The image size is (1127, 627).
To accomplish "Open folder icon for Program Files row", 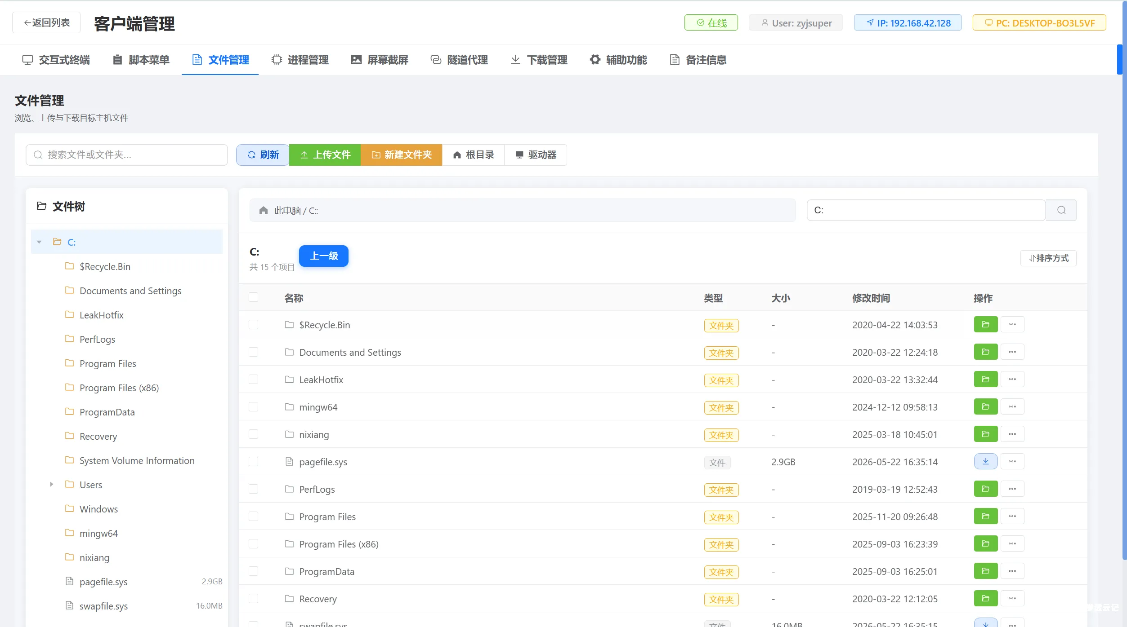I will pyautogui.click(x=985, y=516).
